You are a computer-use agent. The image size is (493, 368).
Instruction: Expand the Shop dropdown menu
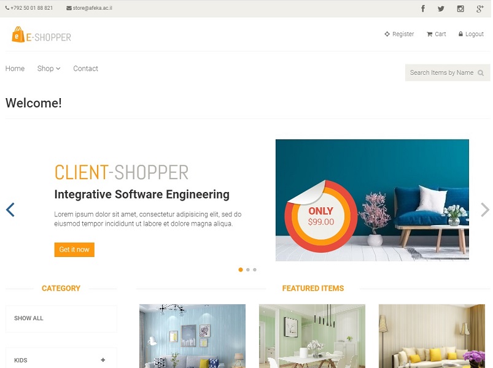tap(49, 69)
